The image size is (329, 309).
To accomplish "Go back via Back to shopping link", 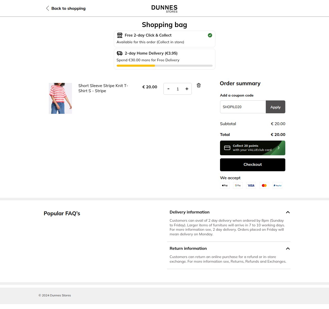I will point(68,8).
